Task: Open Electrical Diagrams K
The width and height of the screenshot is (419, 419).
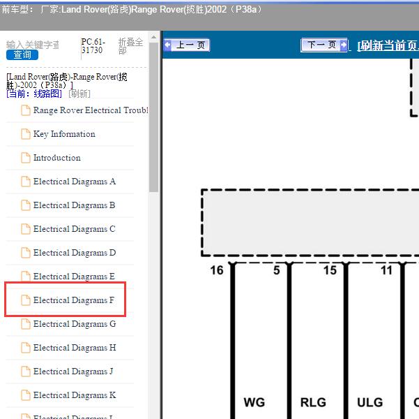Action: coord(75,395)
